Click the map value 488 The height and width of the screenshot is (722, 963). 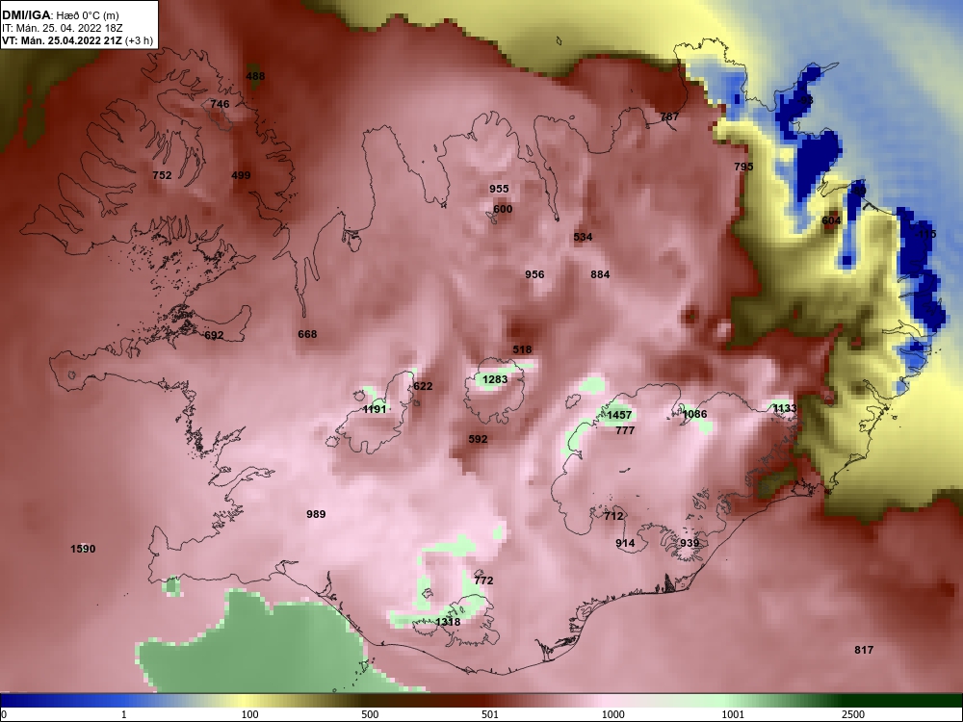tap(255, 76)
